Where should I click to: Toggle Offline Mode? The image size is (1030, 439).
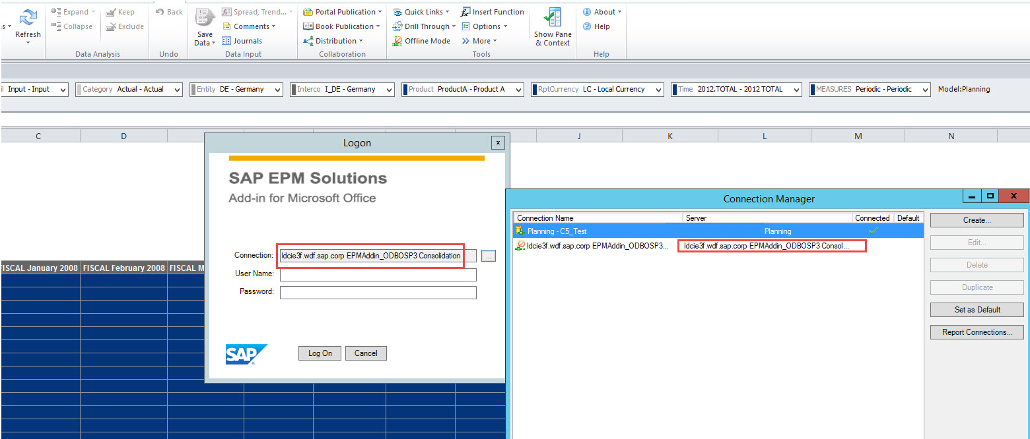(x=421, y=40)
